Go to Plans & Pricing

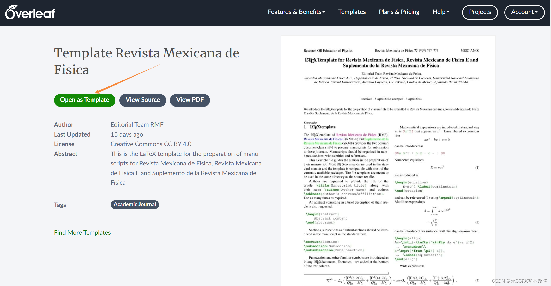(399, 12)
